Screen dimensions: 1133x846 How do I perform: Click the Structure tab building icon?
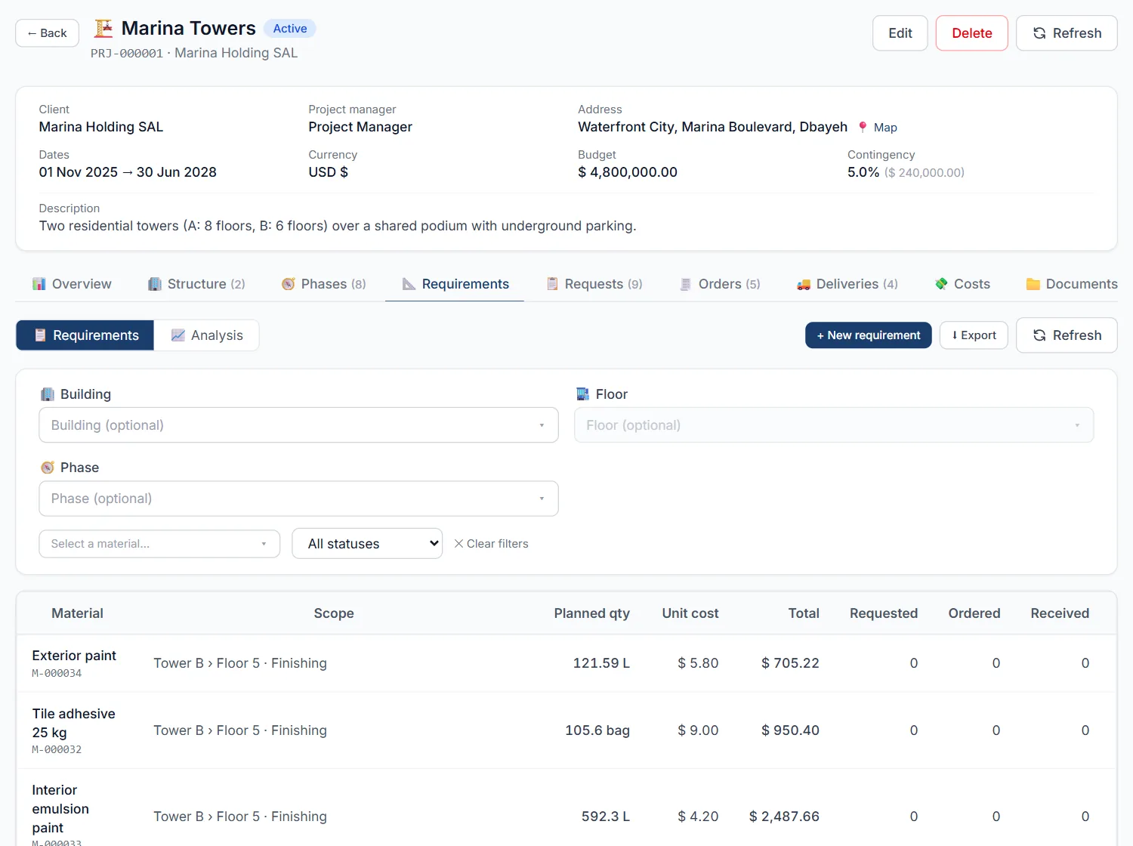click(x=155, y=284)
